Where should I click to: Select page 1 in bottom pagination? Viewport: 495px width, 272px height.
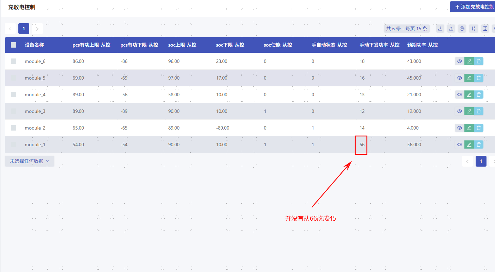(x=481, y=161)
